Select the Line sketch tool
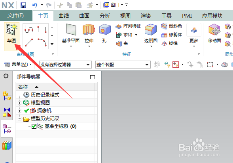Screen dimensions: 233x163 [29, 43]
